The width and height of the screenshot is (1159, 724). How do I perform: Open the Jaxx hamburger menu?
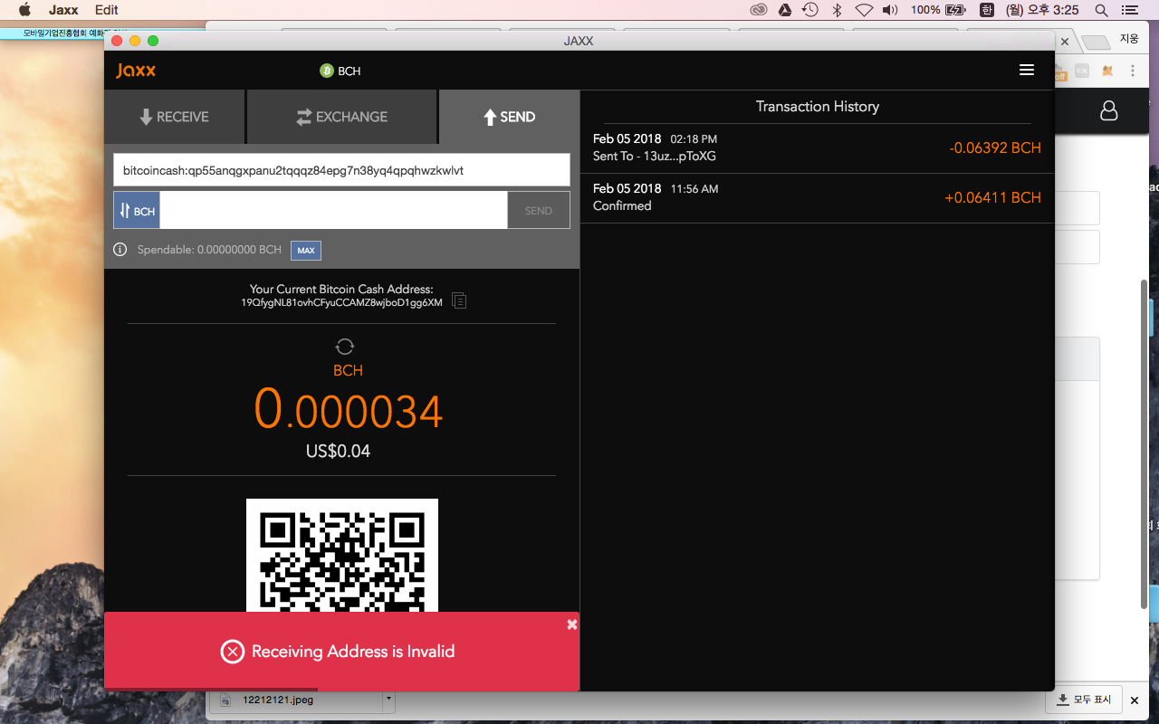pos(1027,70)
